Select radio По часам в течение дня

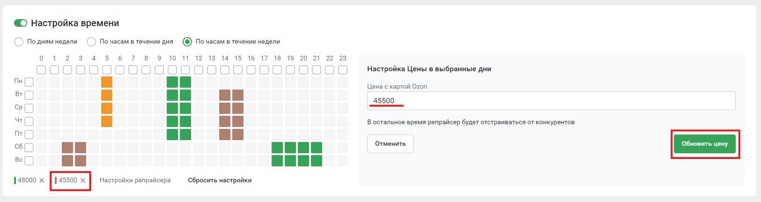point(91,42)
